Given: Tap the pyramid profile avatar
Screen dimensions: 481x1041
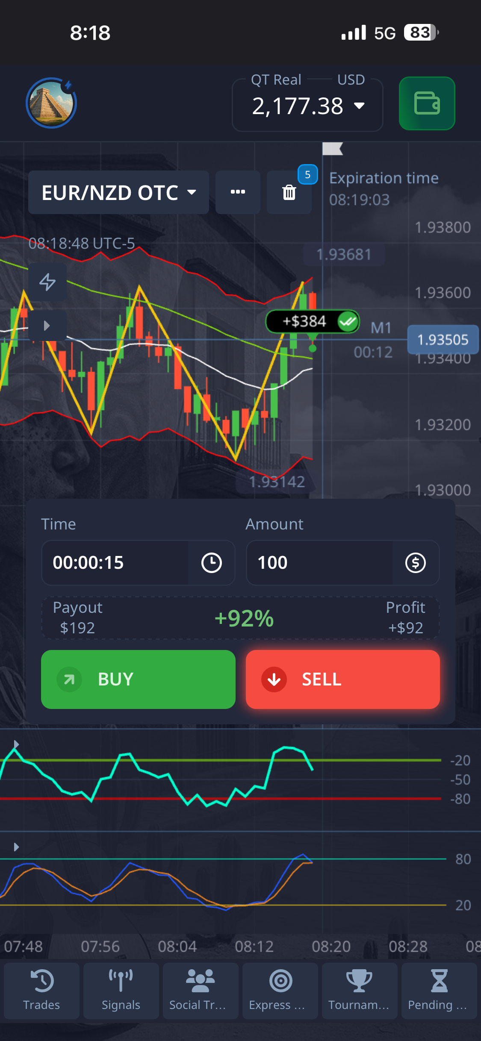Looking at the screenshot, I should point(51,103).
